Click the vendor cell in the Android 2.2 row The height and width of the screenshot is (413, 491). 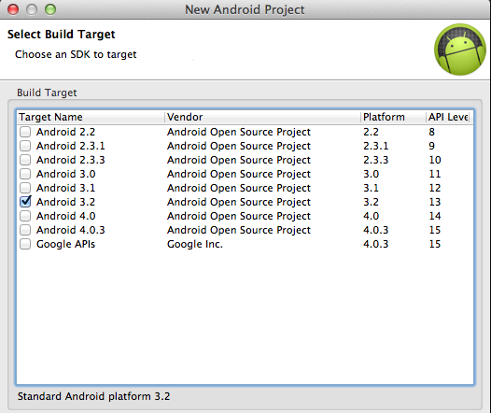pos(239,132)
